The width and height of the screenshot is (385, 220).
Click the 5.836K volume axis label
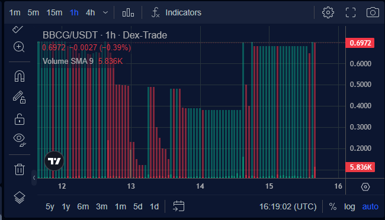[x=360, y=167]
